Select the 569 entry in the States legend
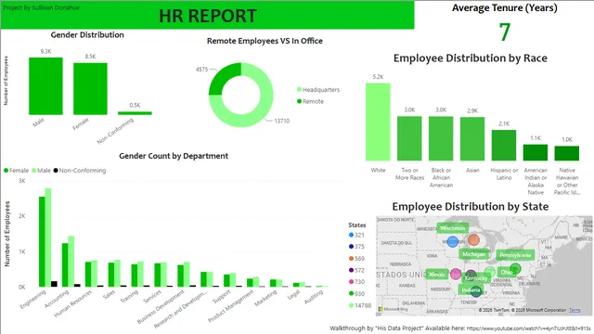594x334 pixels. click(356, 259)
